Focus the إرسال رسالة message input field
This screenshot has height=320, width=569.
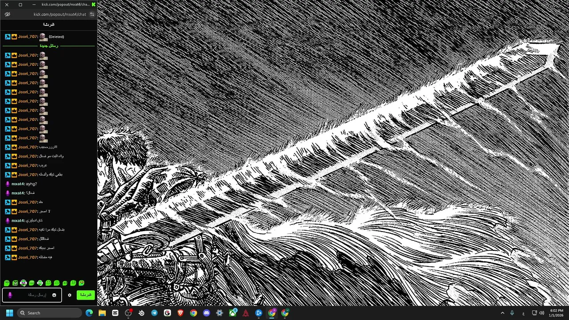point(32,295)
